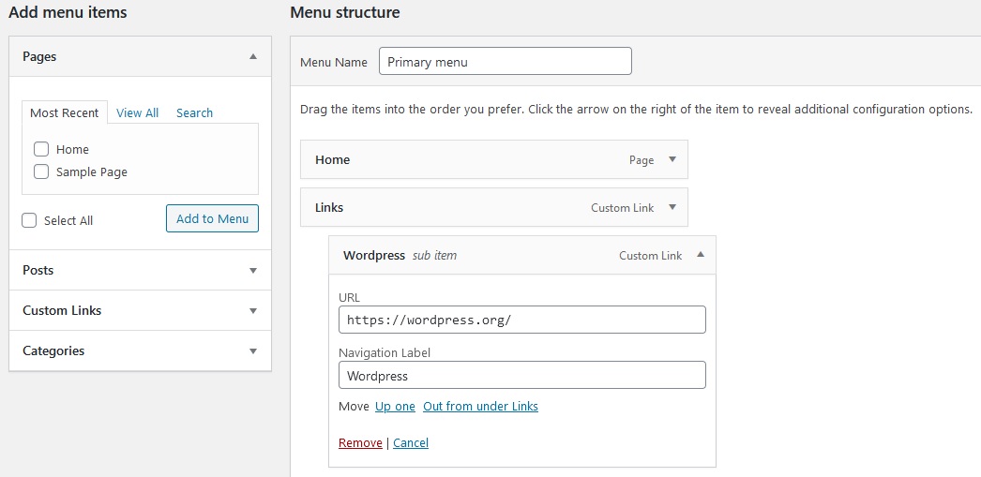Viewport: 981px width, 477px height.
Task: Click the Cancel link
Action: [411, 442]
